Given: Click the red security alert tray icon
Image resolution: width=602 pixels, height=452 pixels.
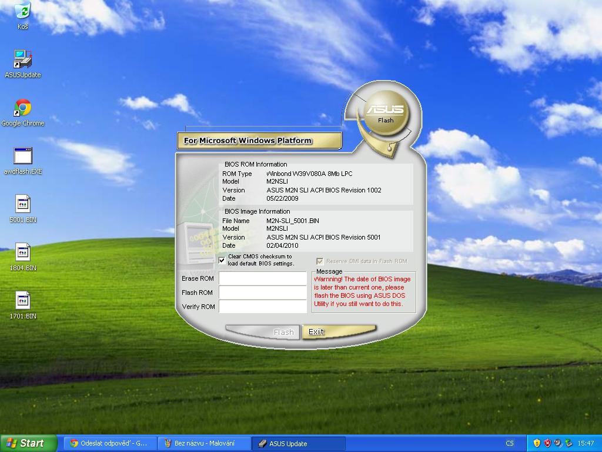Looking at the screenshot, I should click(x=547, y=443).
